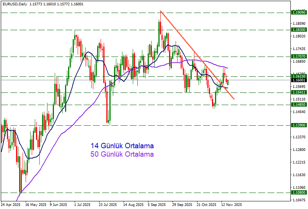Select the 50 Günlük Ortalama label
308x209 pixels.
click(x=122, y=154)
